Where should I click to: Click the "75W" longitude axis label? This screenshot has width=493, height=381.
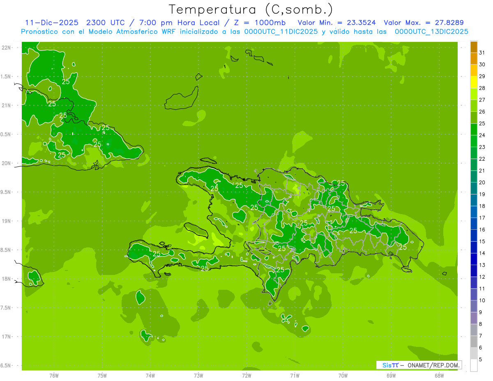point(102,376)
